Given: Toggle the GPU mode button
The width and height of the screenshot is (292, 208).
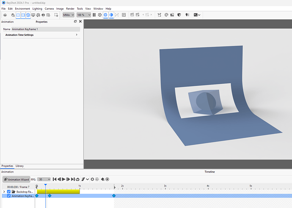Looking at the screenshot, I should coord(105,15).
